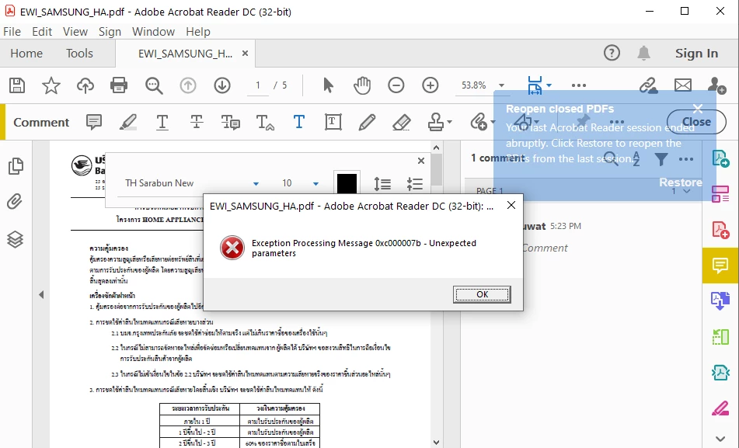Screen dimensions: 739x448
Task: Close the exception error dialog with X
Action: click(x=511, y=206)
